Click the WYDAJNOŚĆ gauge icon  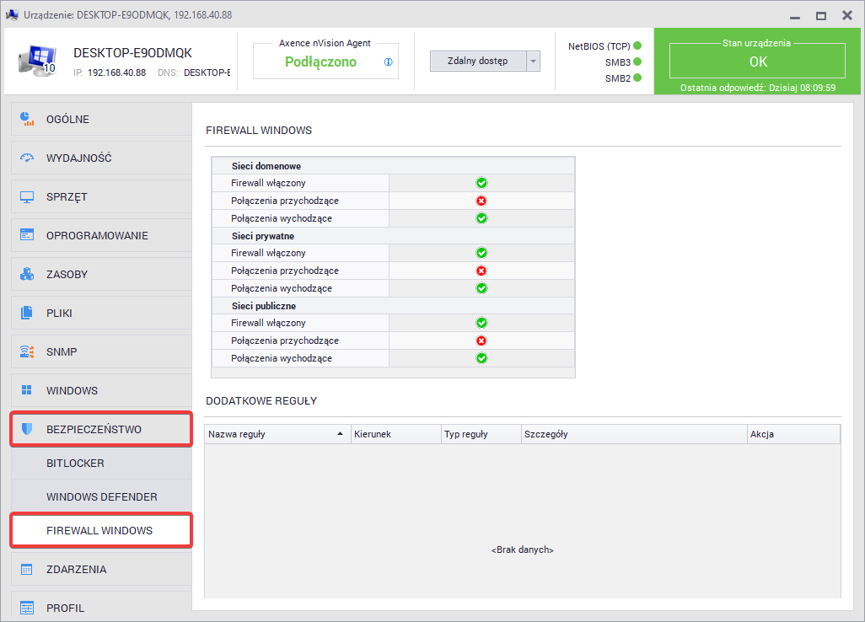click(27, 158)
